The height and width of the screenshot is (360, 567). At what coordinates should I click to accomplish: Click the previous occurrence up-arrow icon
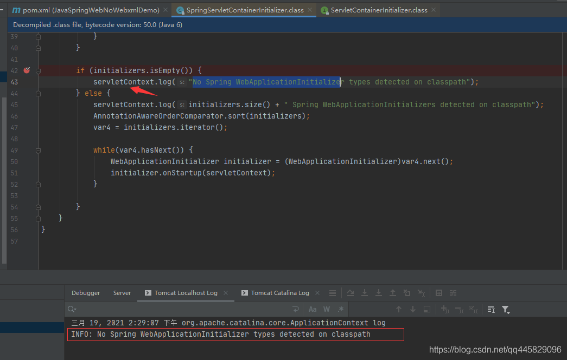click(399, 309)
